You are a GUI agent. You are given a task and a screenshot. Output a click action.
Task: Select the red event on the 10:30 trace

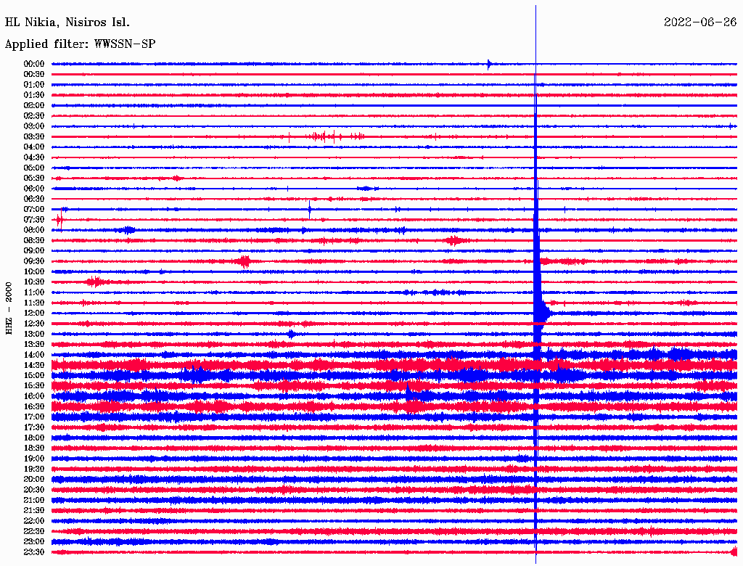coord(95,282)
